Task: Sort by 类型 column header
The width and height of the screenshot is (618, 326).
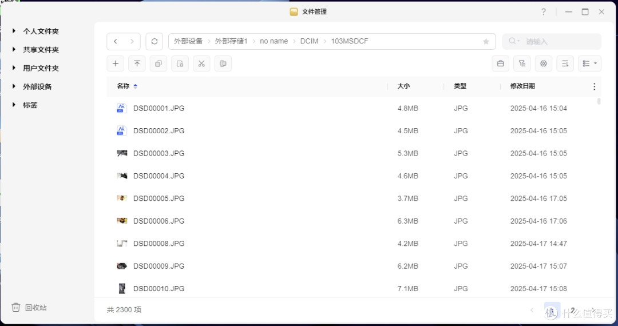Action: coord(460,86)
